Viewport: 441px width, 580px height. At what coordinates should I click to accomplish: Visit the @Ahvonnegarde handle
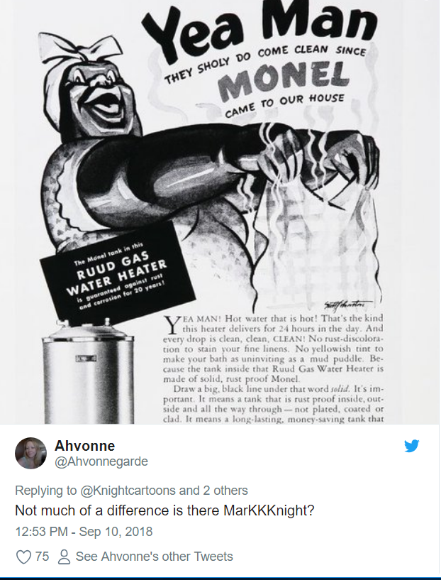coord(101,461)
